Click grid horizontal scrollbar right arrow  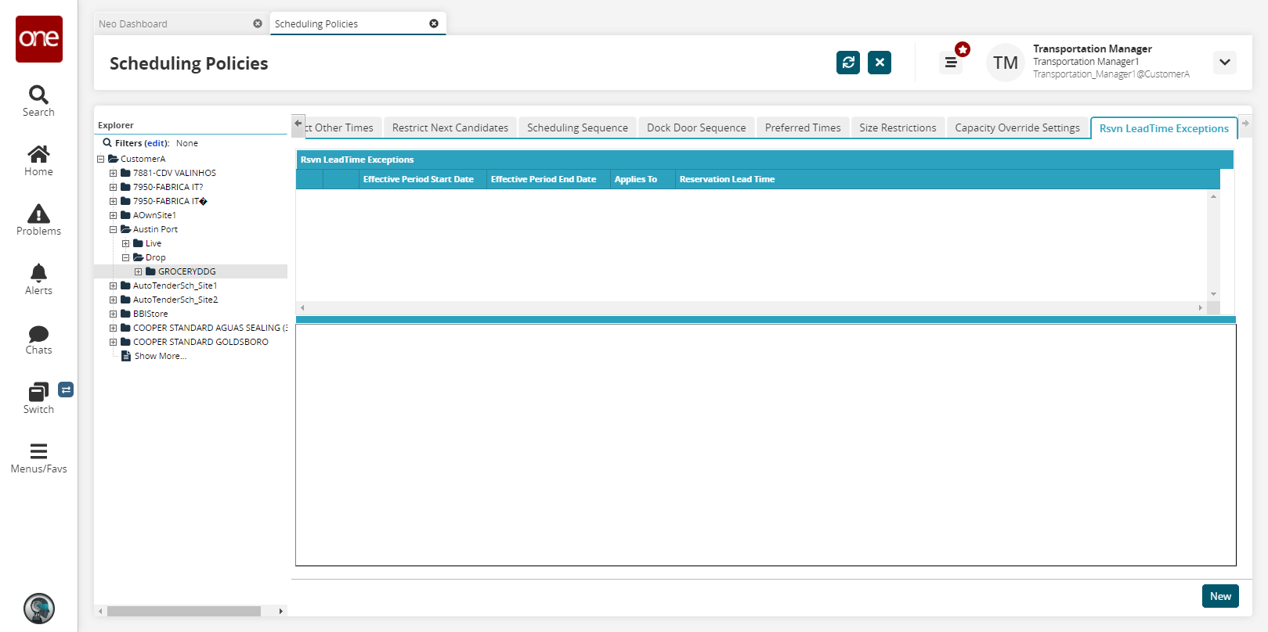coord(1200,307)
